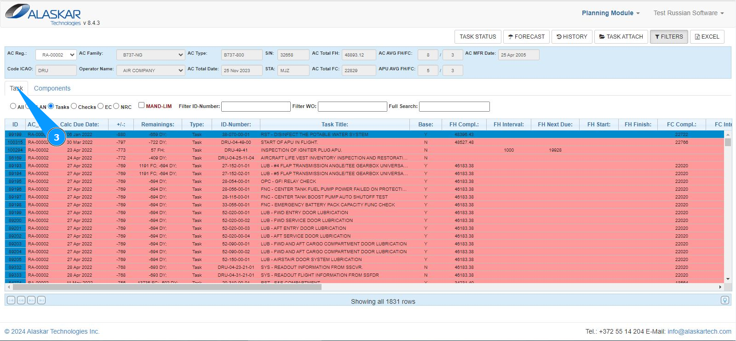Click the horizontal scroll left arrow
This screenshot has height=341, width=736.
coord(9,287)
